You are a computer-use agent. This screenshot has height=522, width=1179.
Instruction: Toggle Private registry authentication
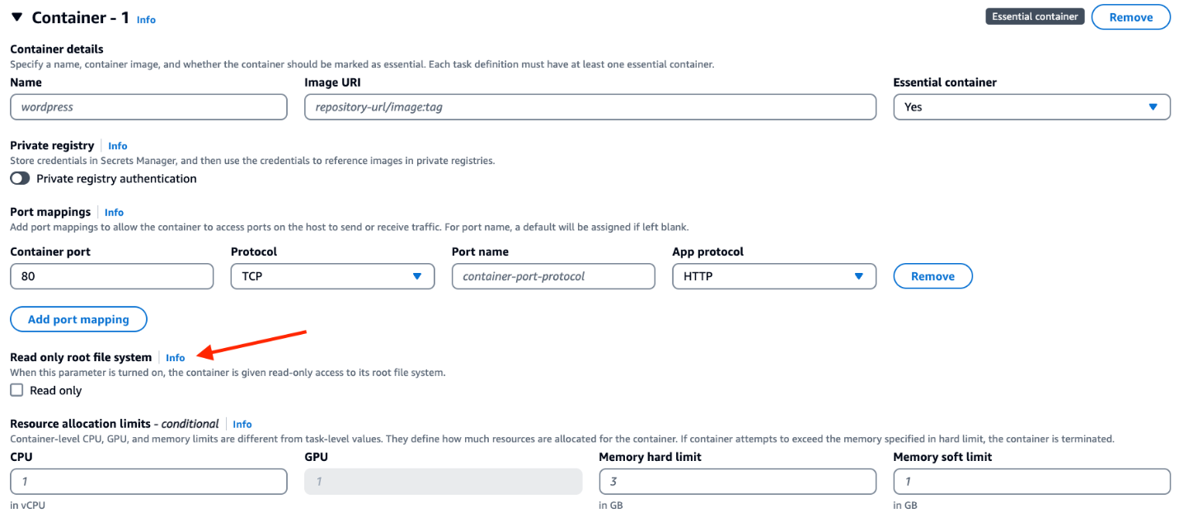20,178
